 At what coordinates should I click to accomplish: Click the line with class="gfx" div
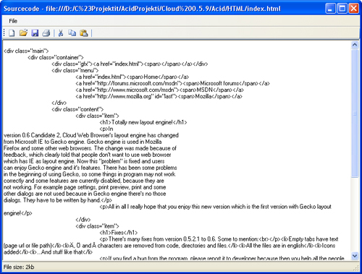point(130,64)
